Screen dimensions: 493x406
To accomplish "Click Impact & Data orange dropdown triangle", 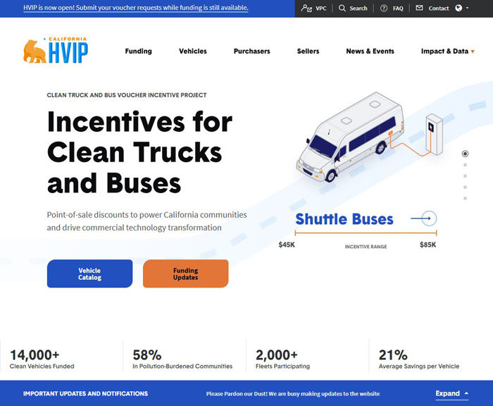I will pos(473,51).
